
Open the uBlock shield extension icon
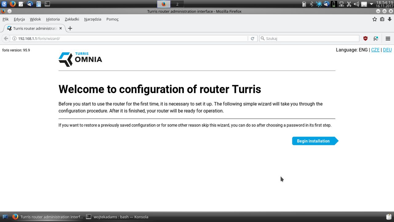[365, 39]
